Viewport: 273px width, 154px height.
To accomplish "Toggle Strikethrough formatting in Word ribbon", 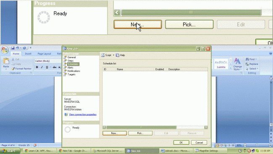I will 55,67.
